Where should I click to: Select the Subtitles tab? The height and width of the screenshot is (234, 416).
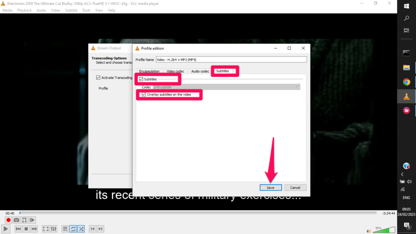coord(222,71)
